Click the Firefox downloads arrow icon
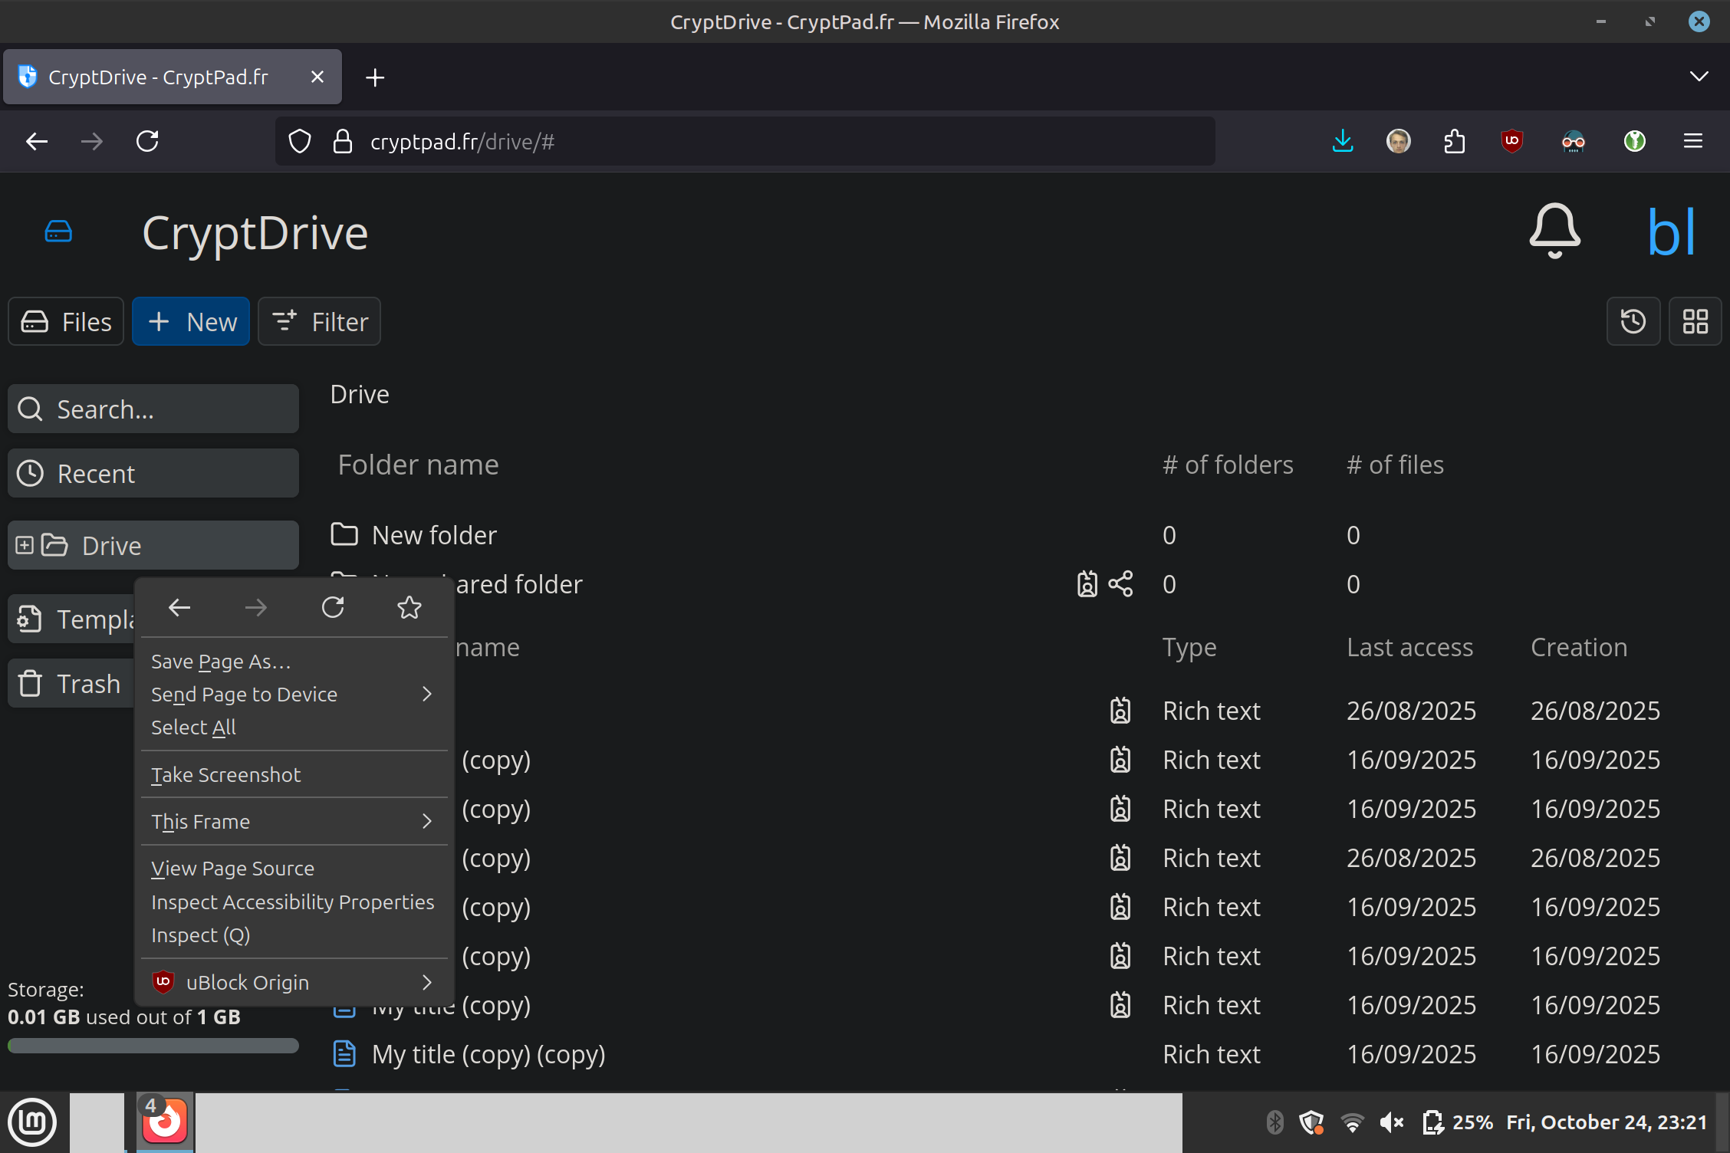The width and height of the screenshot is (1730, 1153). pyautogui.click(x=1342, y=141)
